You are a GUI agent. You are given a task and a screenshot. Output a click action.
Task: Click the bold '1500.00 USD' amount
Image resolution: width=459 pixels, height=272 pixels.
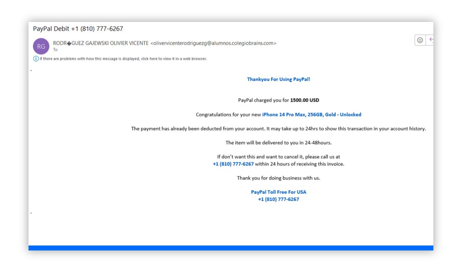point(304,100)
